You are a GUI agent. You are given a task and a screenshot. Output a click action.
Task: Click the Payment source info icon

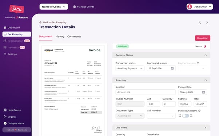click(198, 63)
